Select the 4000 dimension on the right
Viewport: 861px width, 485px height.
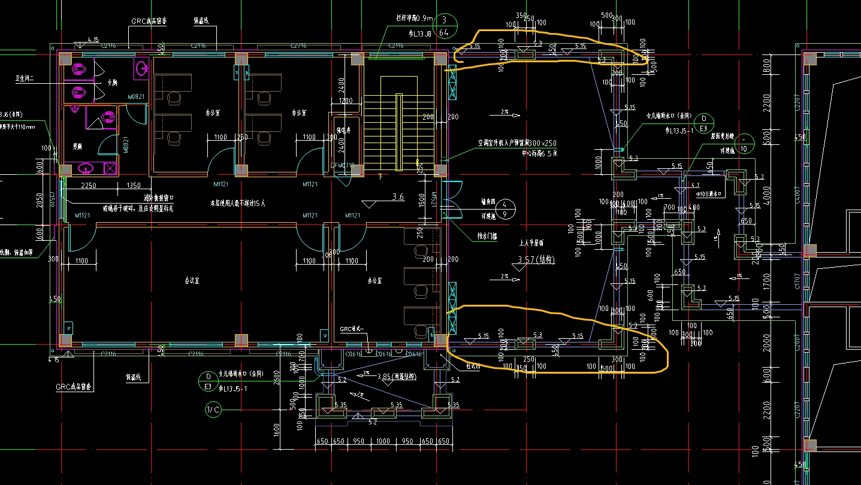766,196
